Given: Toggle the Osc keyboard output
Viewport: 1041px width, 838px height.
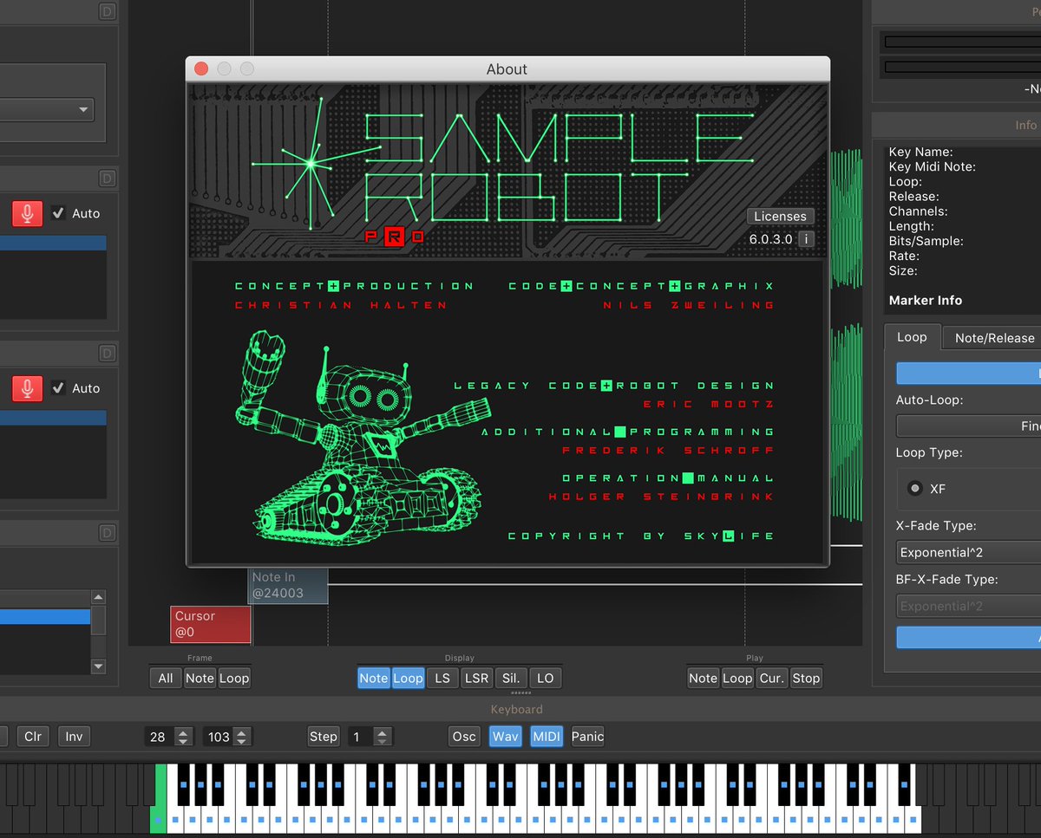Looking at the screenshot, I should [464, 737].
